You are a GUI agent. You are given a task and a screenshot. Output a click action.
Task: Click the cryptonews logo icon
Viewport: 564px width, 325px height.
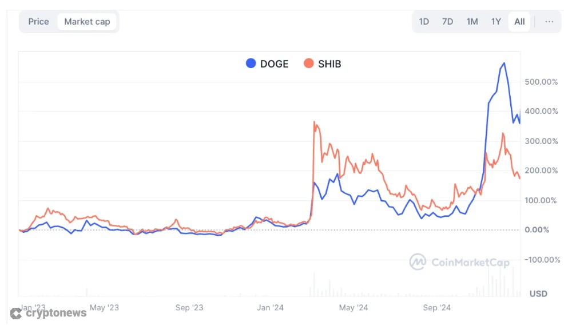pyautogui.click(x=16, y=313)
